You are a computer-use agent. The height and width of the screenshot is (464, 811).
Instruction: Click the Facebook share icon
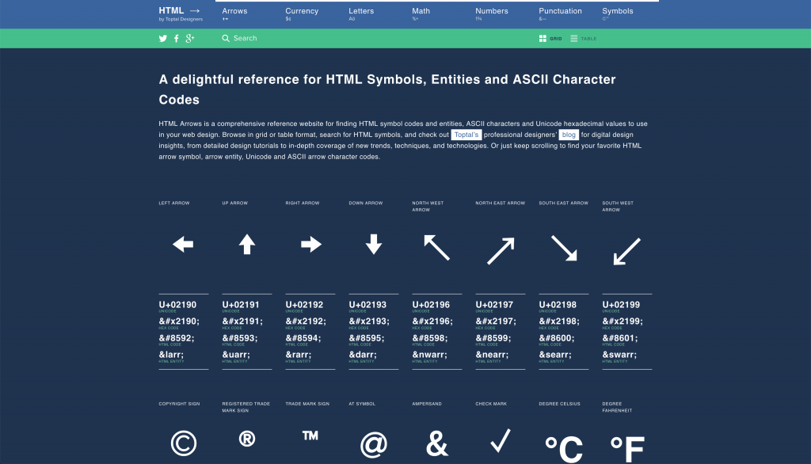coord(177,38)
